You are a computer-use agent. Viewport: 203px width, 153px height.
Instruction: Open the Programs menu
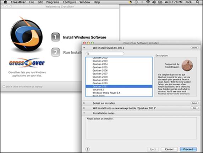tap(53, 2)
